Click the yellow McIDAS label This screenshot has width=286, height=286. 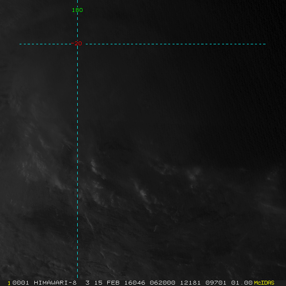pyautogui.click(x=264, y=283)
